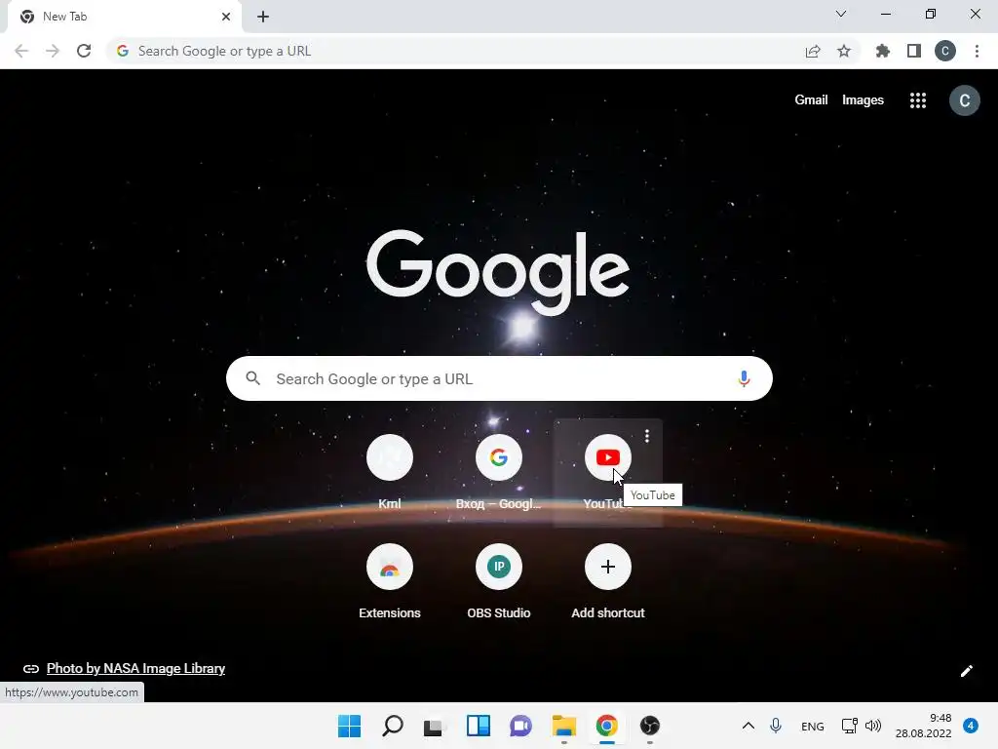This screenshot has width=998, height=749.
Task: Open the notification center badge
Action: pos(970,726)
